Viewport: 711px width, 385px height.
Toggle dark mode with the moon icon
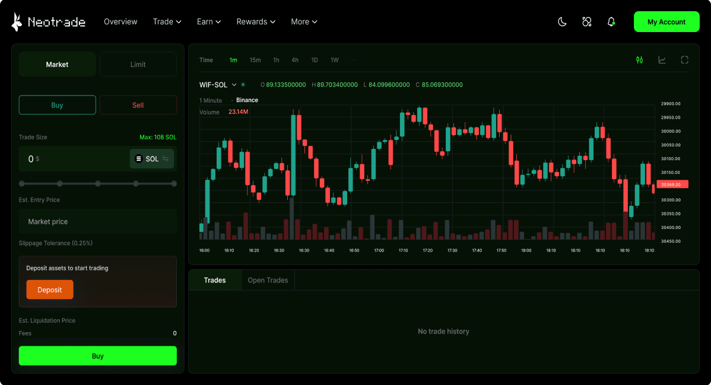(x=561, y=21)
